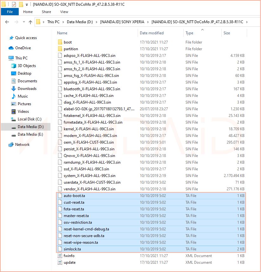Open the Network icon in navigation pane

(11, 145)
